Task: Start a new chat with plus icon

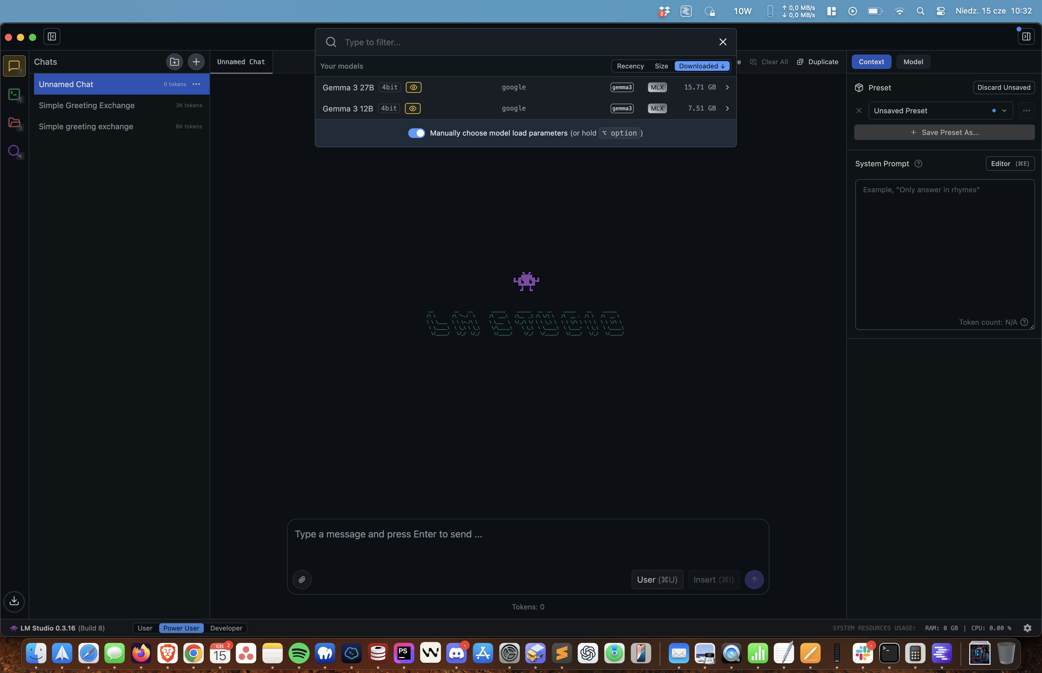Action: coord(196,62)
